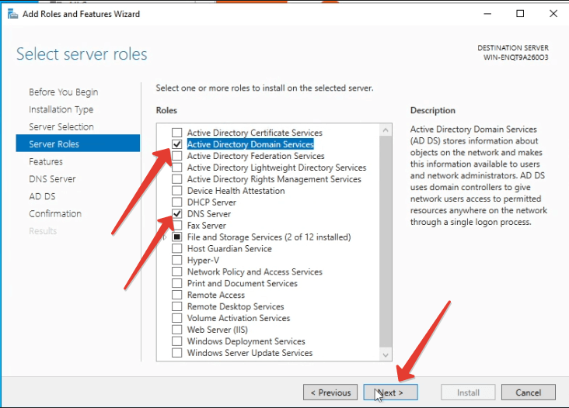
Task: Minimize the wizard window
Action: pos(487,14)
